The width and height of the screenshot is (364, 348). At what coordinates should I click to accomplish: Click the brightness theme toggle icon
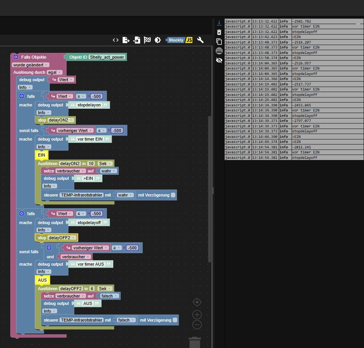158,40
